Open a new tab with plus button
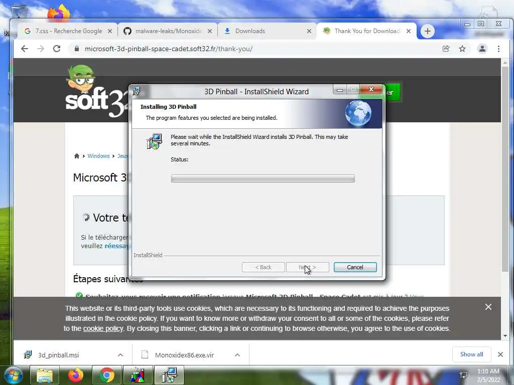Viewport: 514px width, 385px height. pyautogui.click(x=428, y=31)
